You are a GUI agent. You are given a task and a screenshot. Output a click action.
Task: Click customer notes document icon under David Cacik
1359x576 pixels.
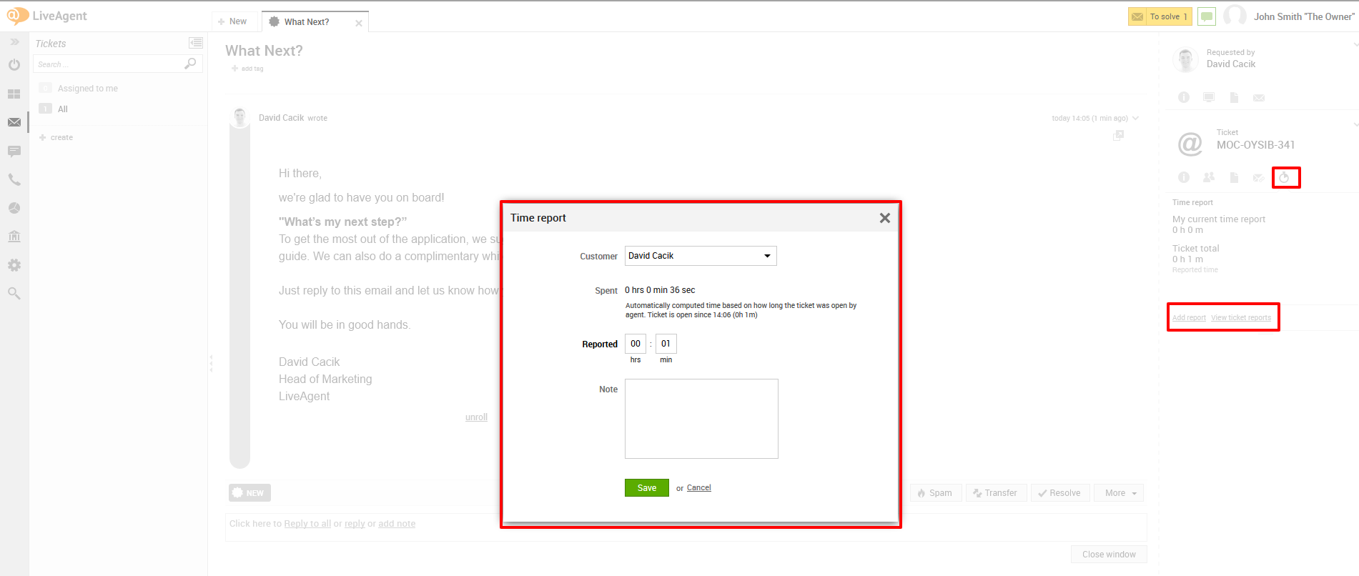click(x=1234, y=97)
